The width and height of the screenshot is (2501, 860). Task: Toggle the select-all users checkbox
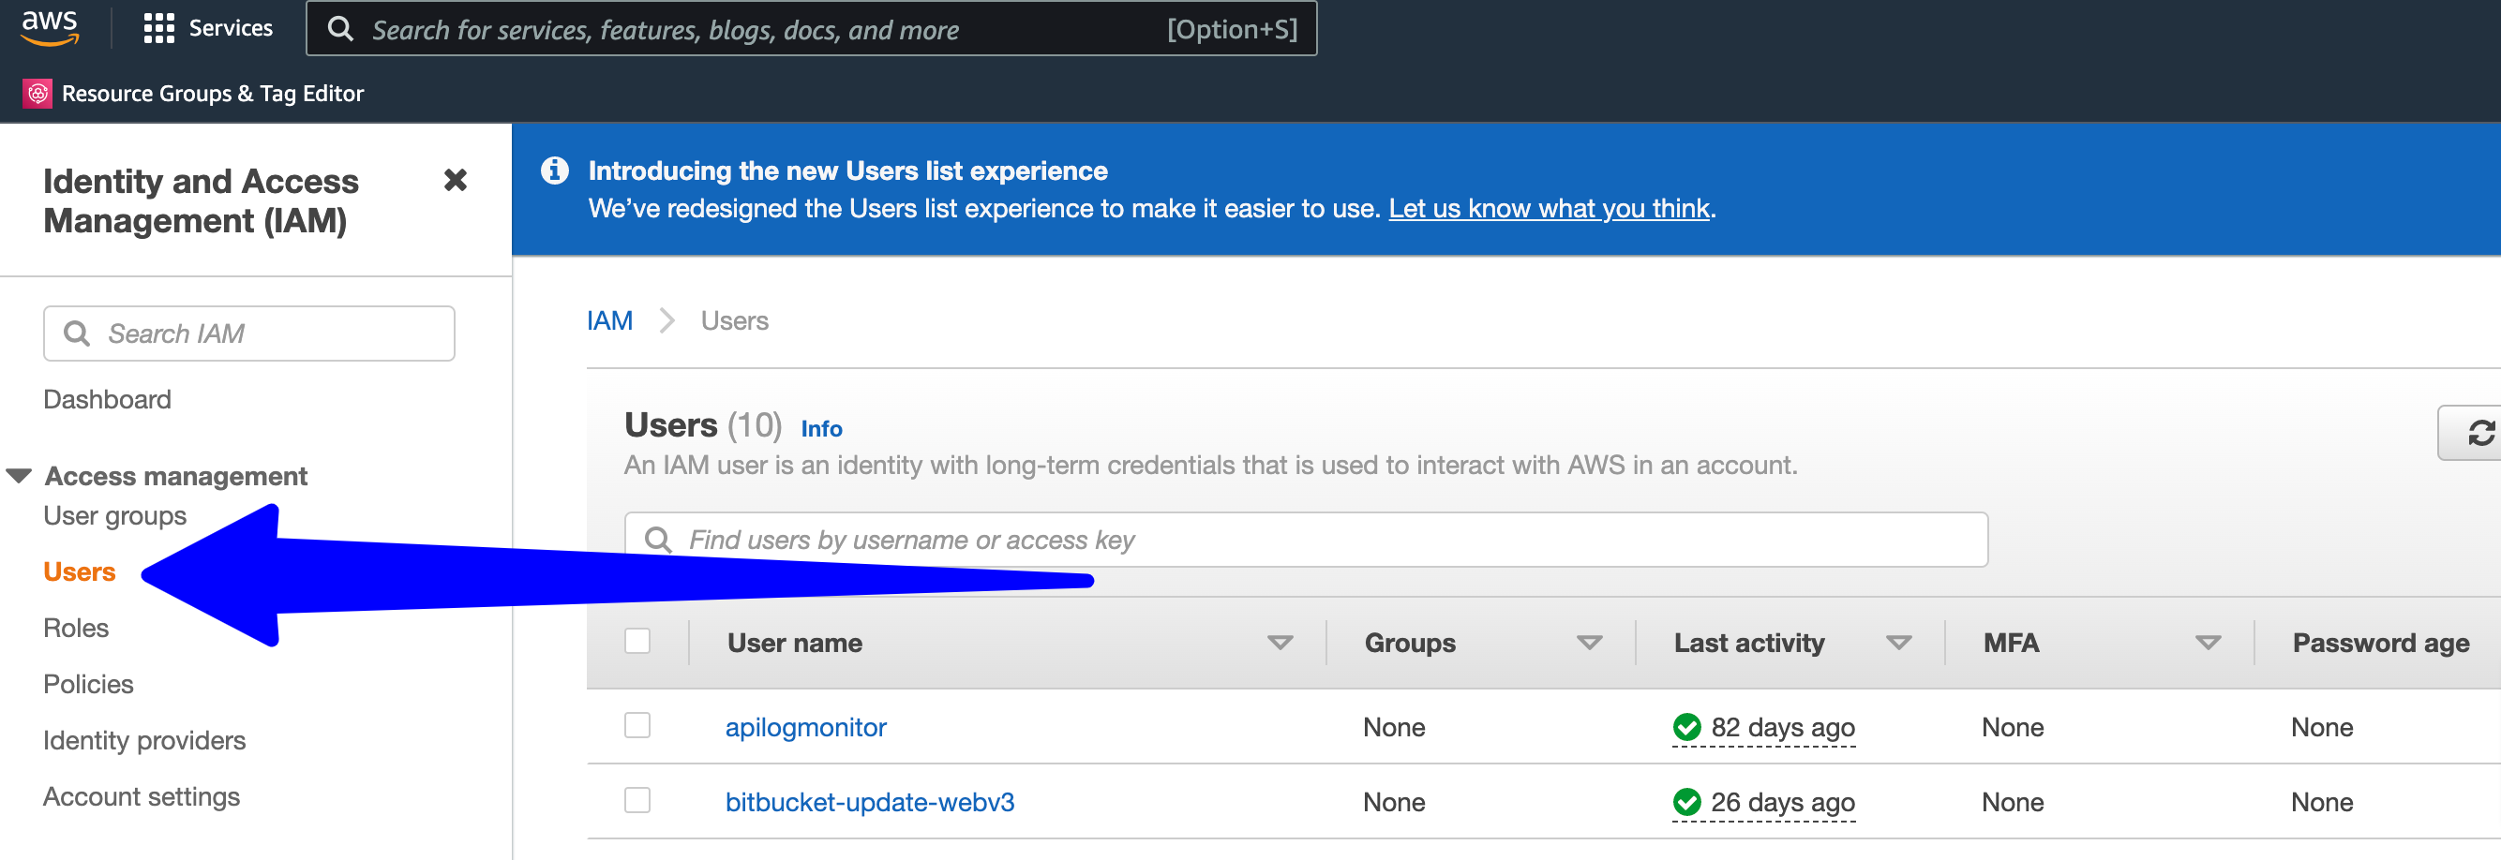[x=636, y=641]
